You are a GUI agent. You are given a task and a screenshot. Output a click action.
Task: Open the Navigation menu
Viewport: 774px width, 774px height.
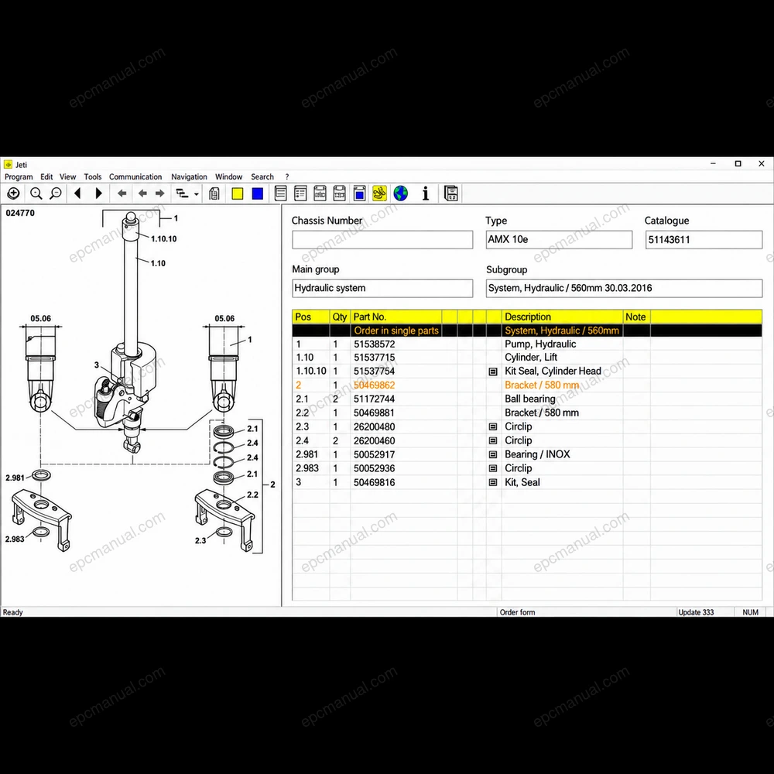click(189, 176)
